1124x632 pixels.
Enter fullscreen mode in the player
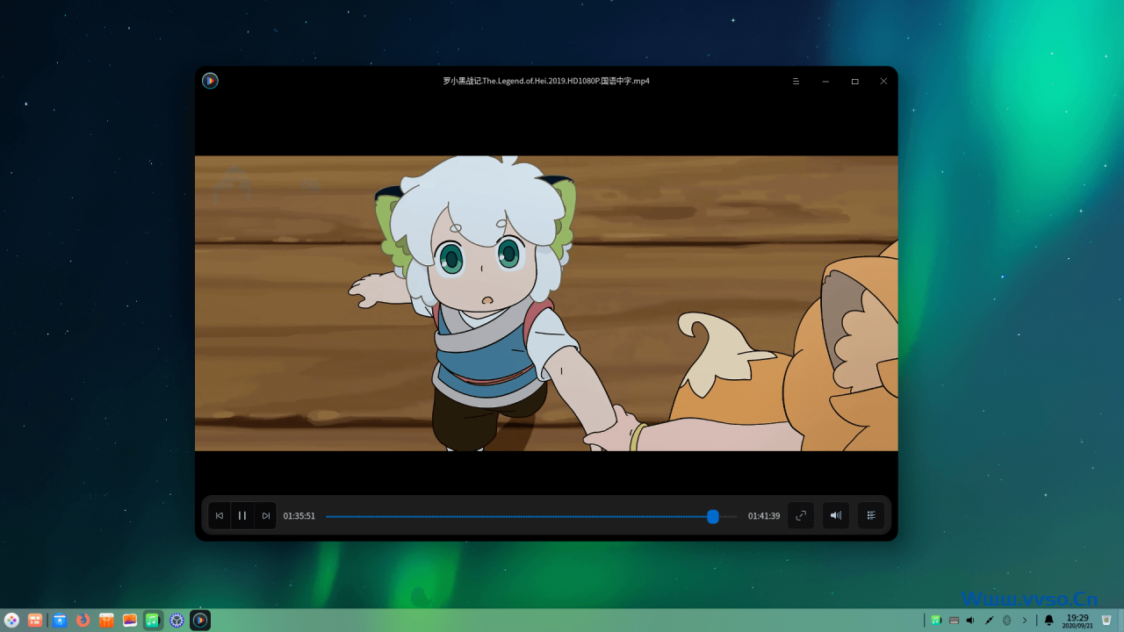(801, 516)
